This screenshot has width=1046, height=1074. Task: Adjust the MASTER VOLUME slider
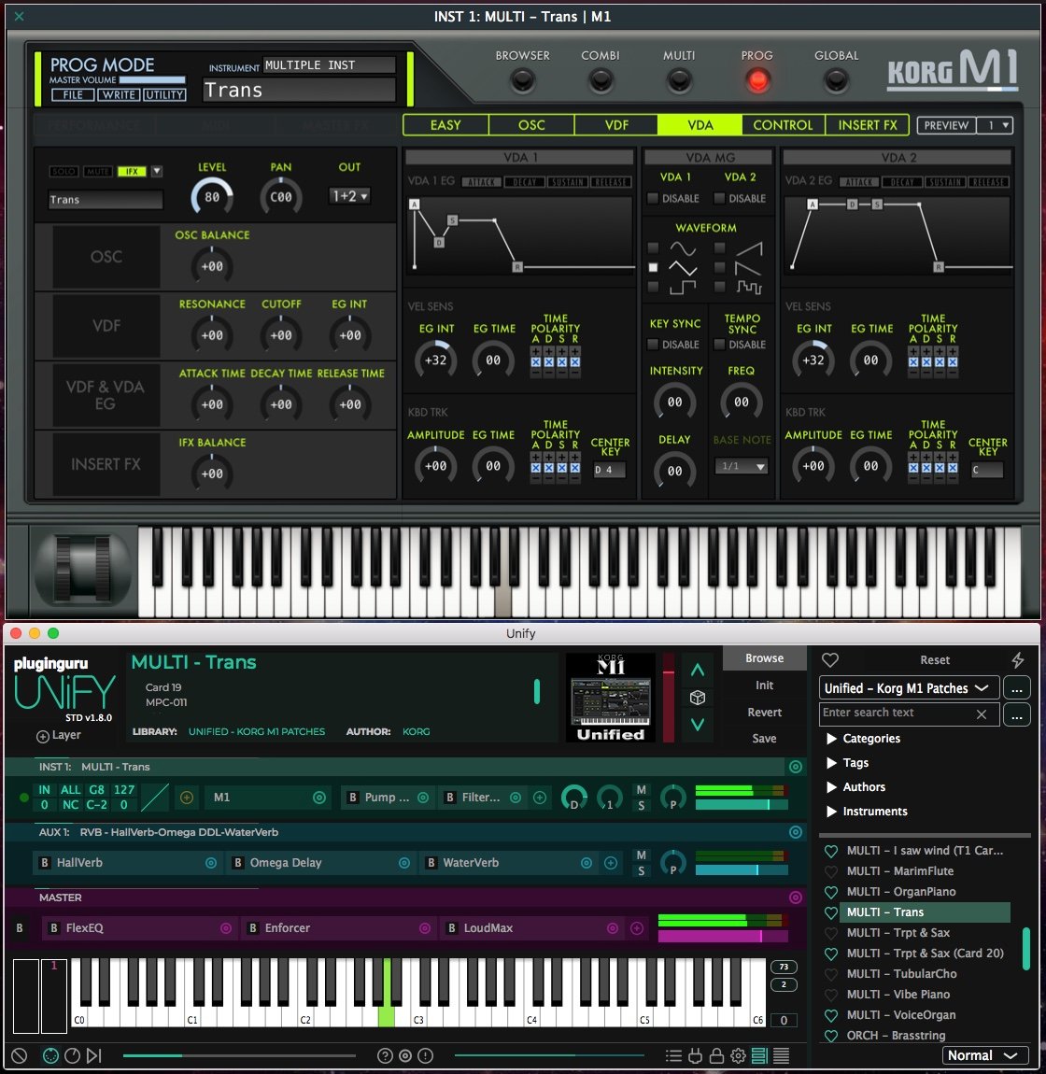tap(152, 80)
